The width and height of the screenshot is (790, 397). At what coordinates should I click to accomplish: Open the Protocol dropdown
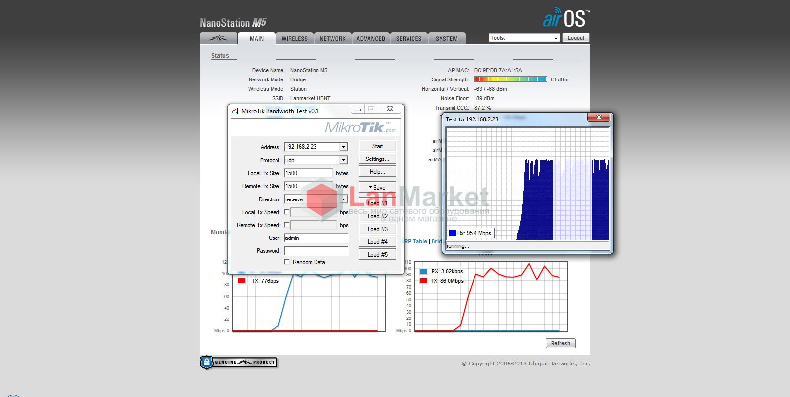343,160
